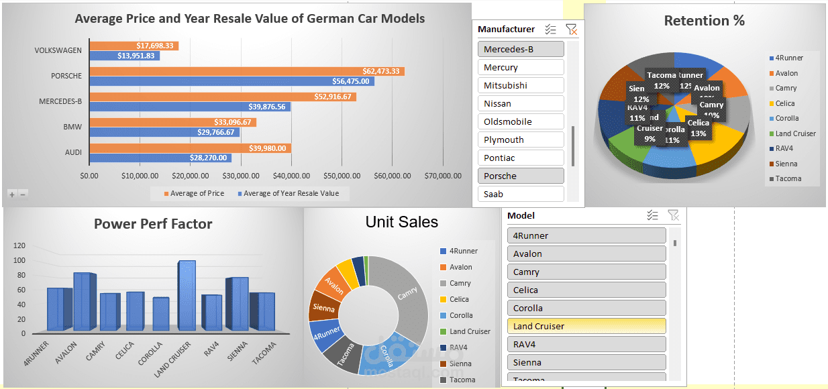This screenshot has width=828, height=389.
Task: Collapse chart field with minus button
Action: [x=22, y=194]
